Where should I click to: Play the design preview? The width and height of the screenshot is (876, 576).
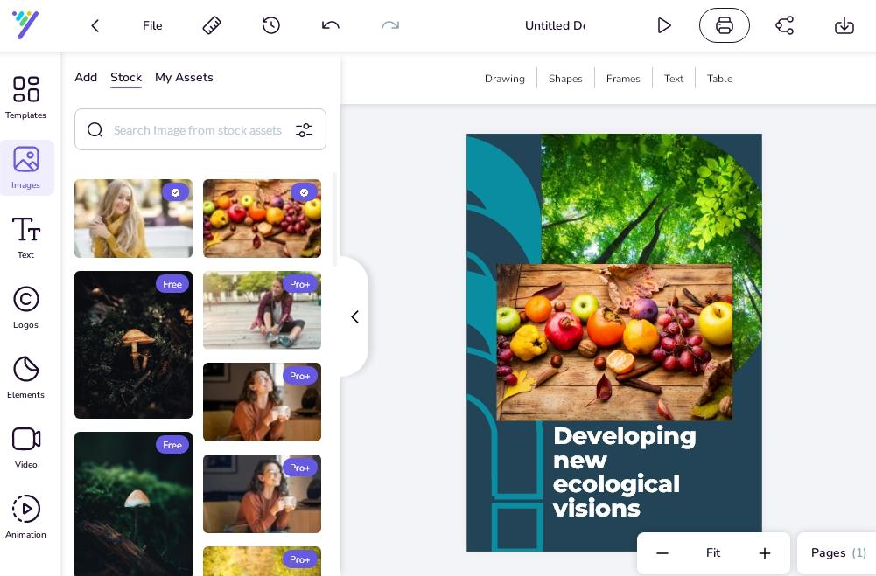(664, 25)
